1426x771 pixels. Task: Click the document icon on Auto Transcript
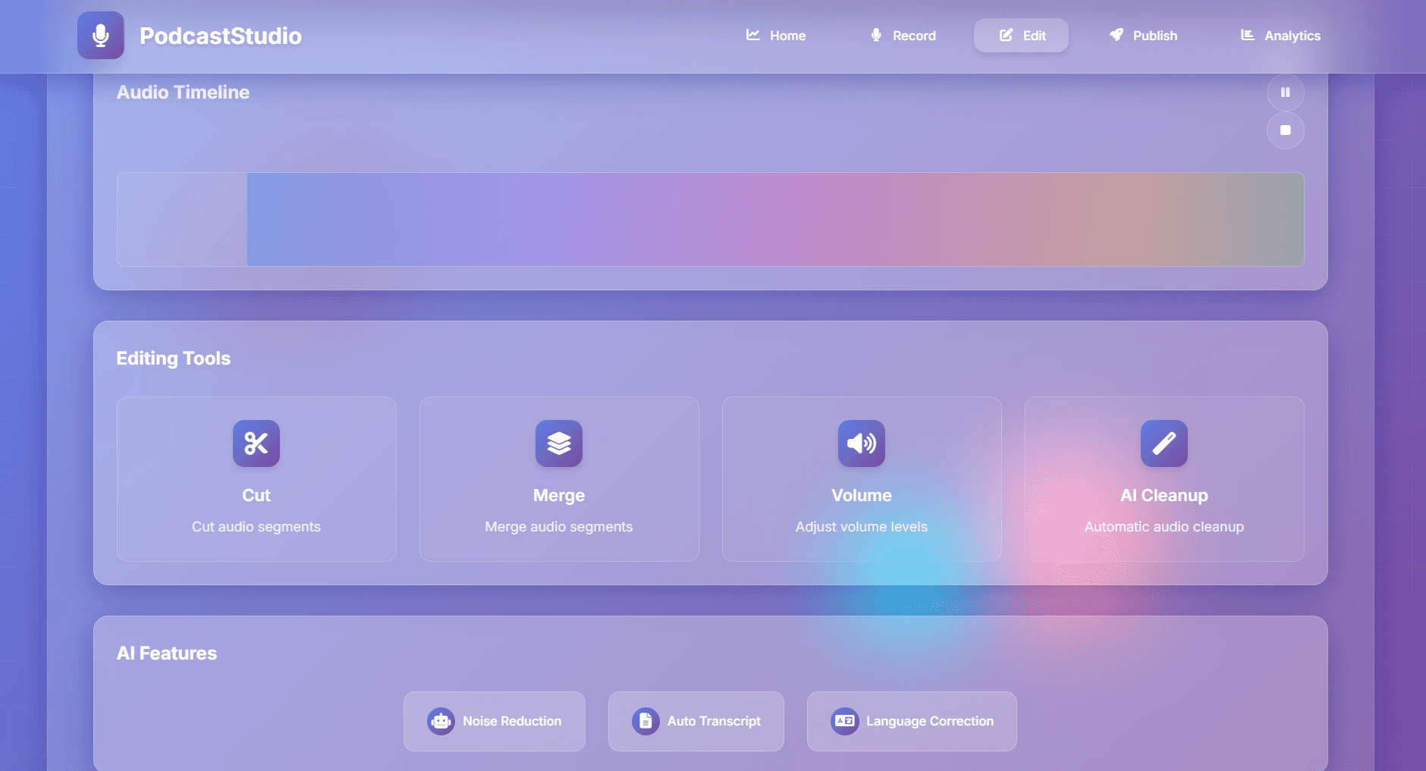pos(645,722)
